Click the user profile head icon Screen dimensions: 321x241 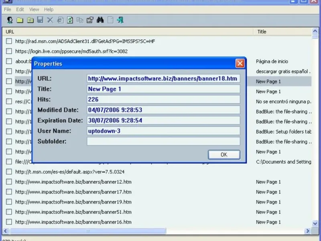[10, 20]
